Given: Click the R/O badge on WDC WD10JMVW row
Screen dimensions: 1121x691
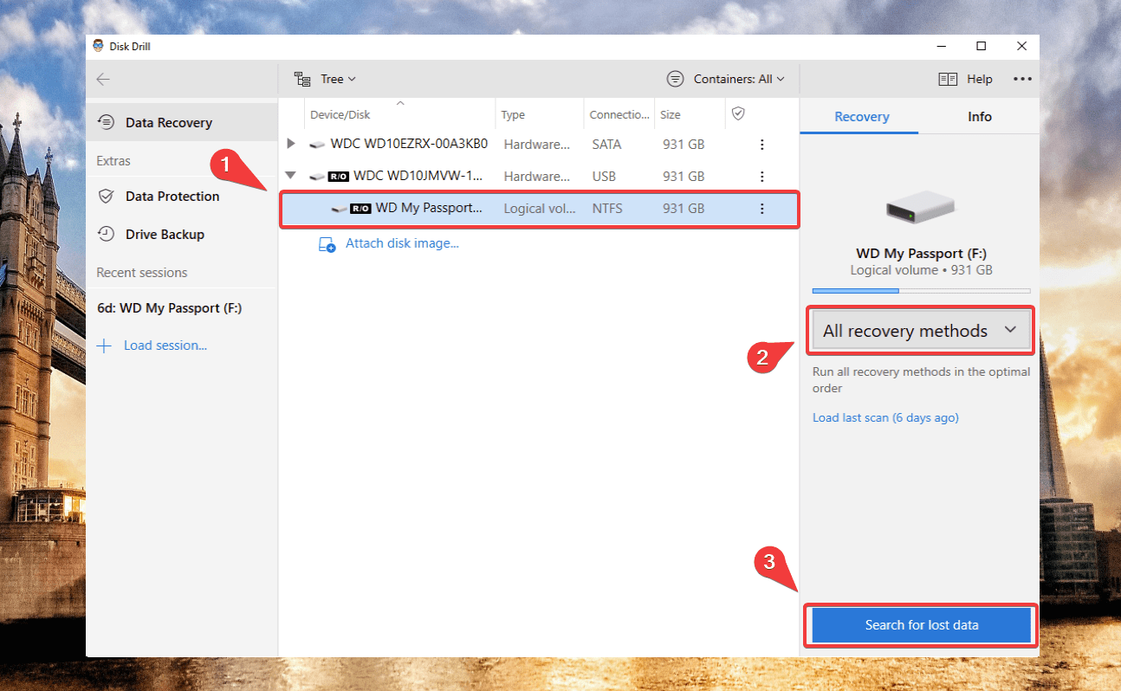Looking at the screenshot, I should coord(339,177).
